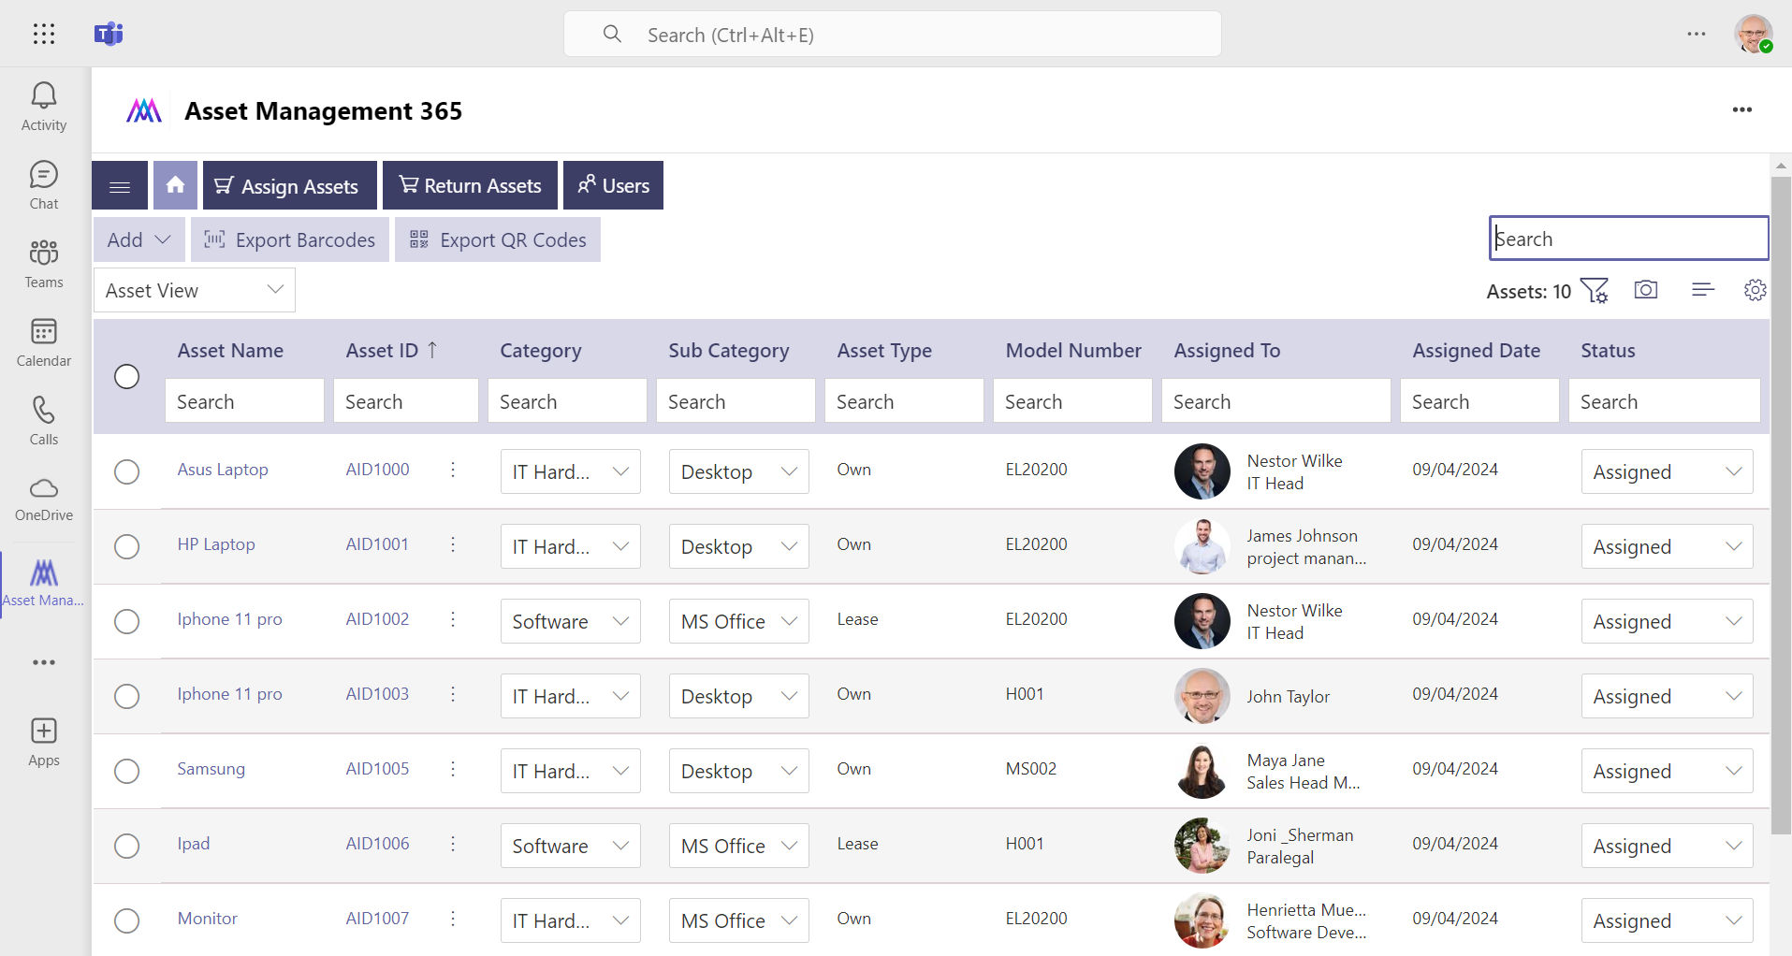Open the filter options icon
The width and height of the screenshot is (1792, 956).
[1595, 290]
